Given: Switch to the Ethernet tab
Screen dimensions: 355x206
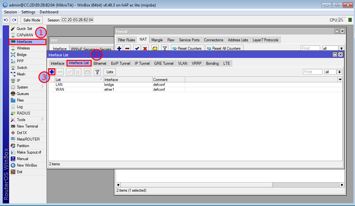Looking at the screenshot, I should pyautogui.click(x=100, y=63).
